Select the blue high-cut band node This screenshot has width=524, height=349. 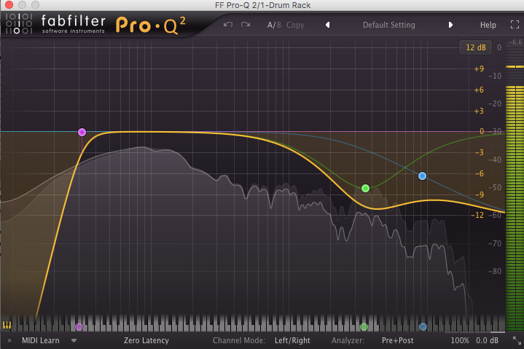(x=422, y=176)
